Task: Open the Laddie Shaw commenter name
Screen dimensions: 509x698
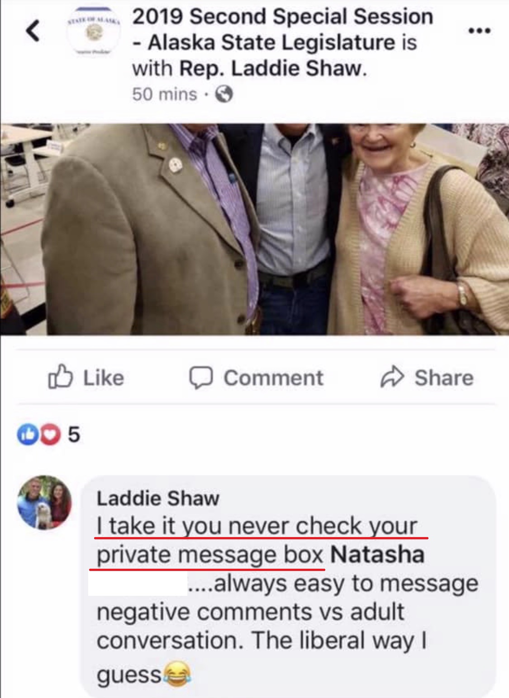Action: coord(158,498)
